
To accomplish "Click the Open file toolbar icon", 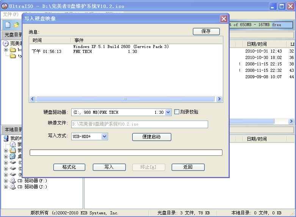I will (17, 25).
